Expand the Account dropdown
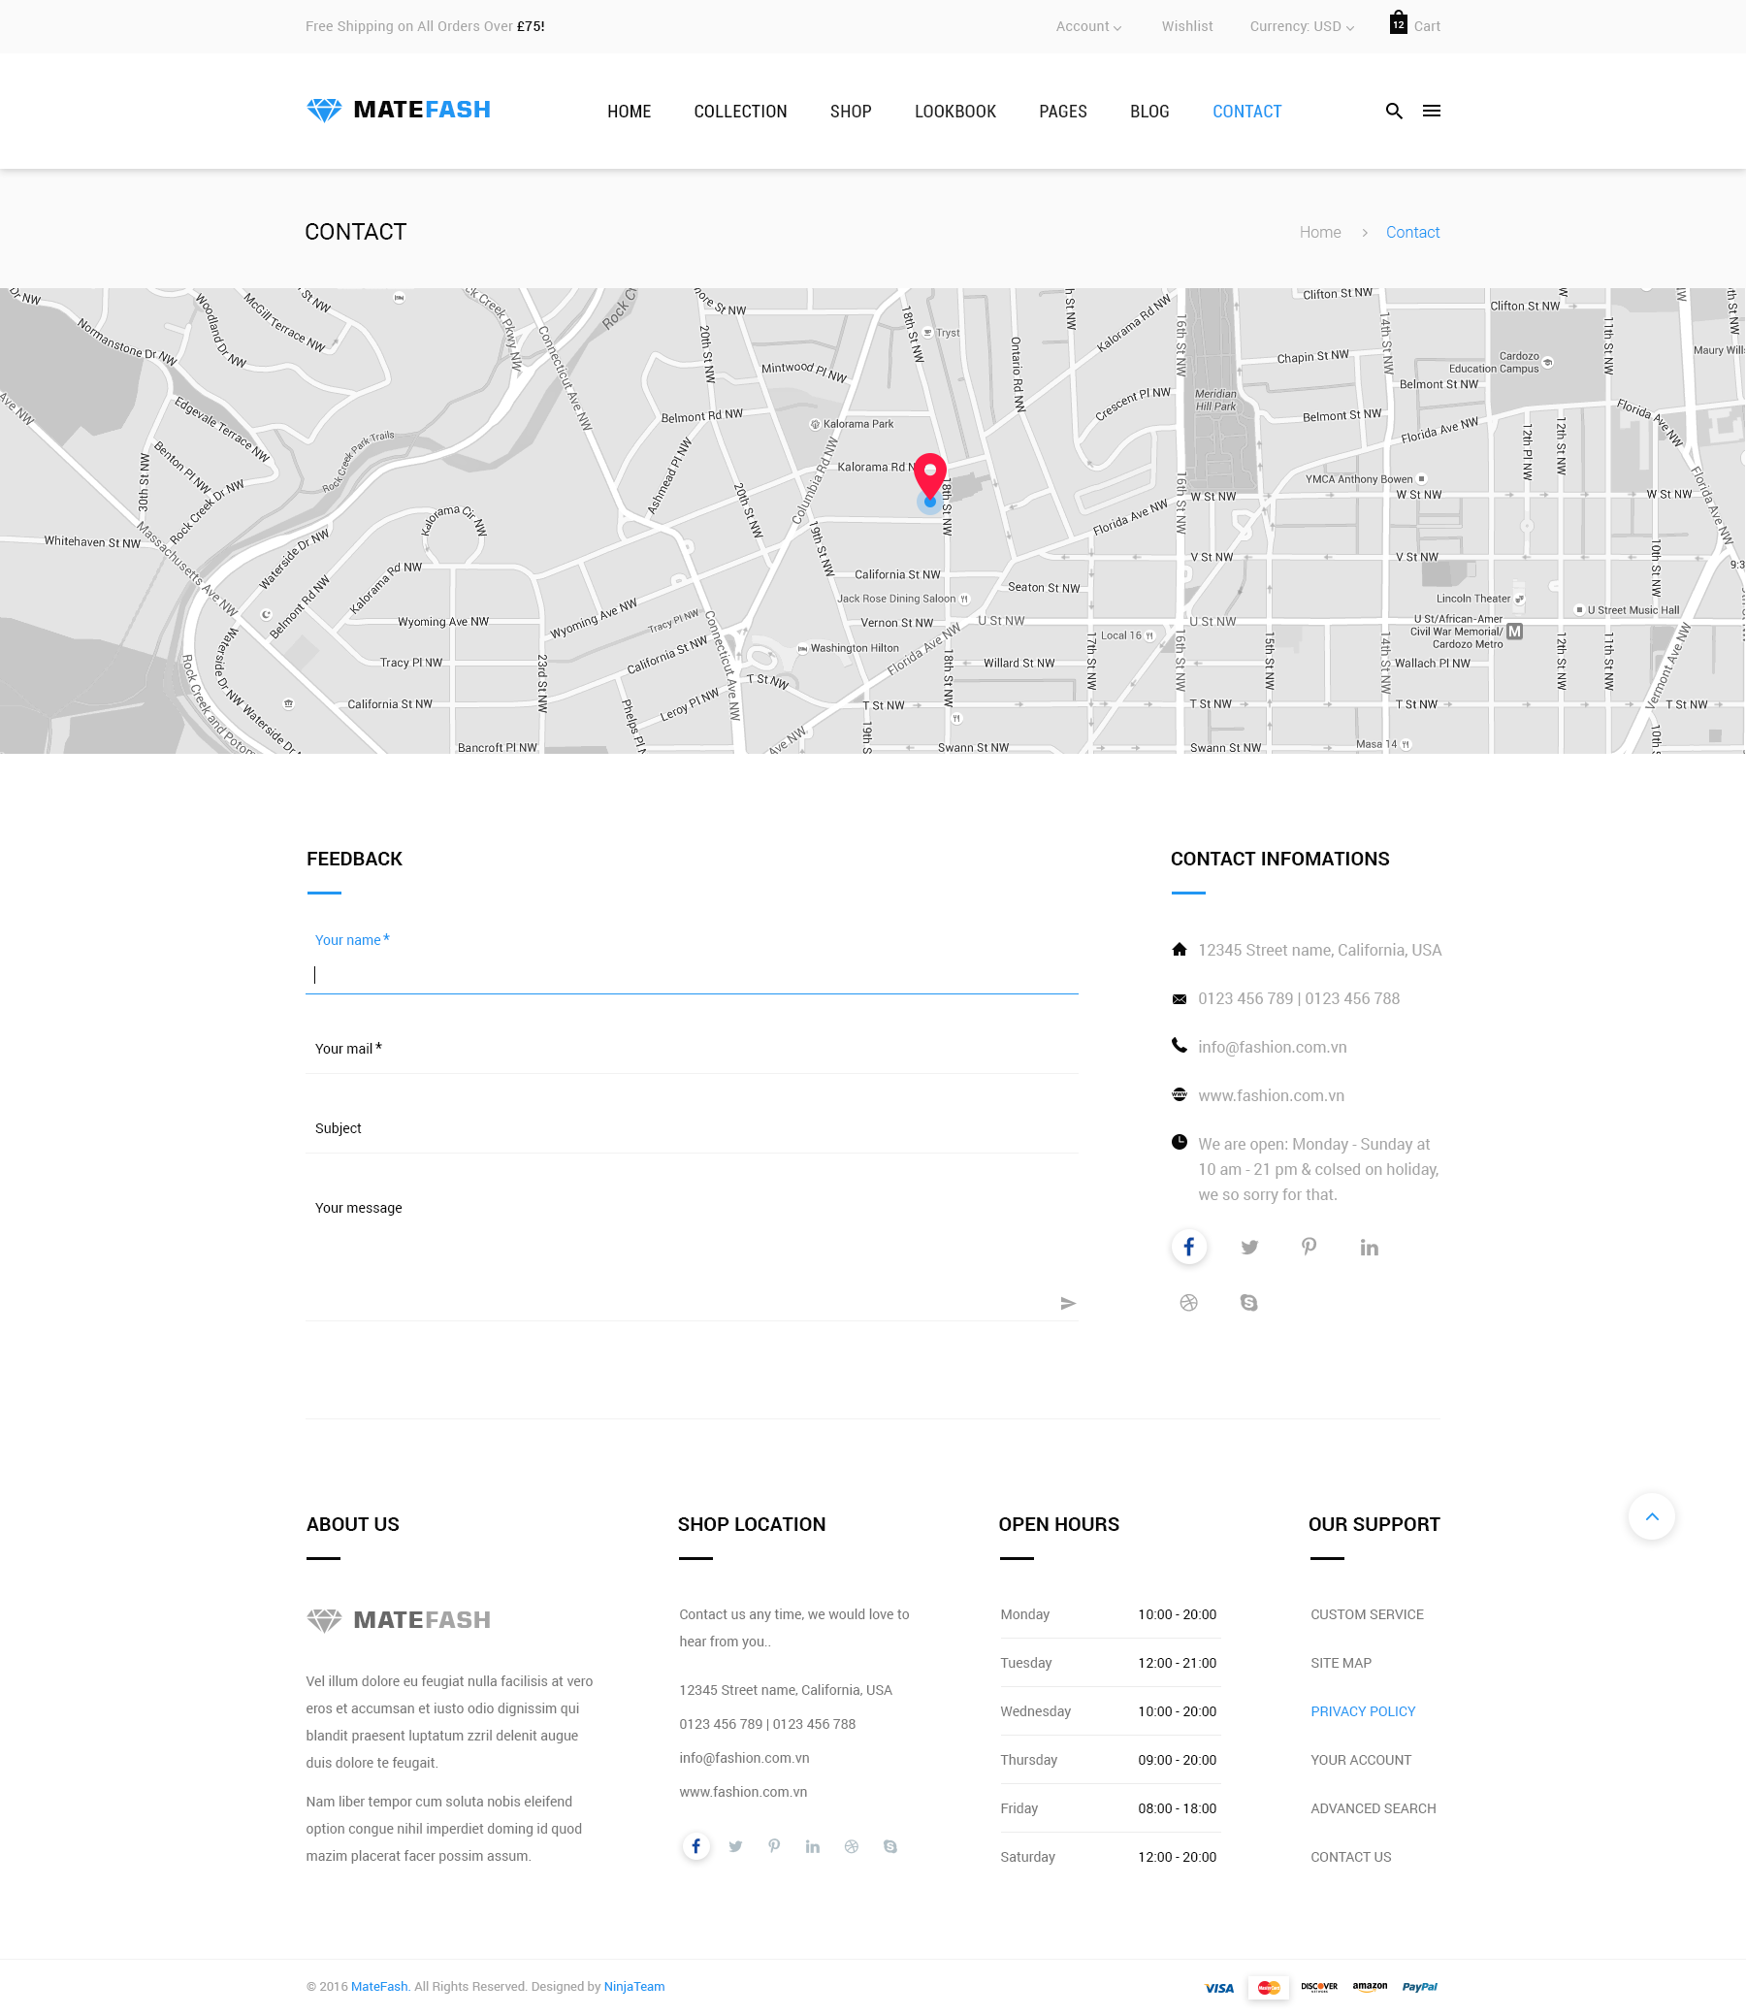Viewport: 1746px width, 2016px height. pyautogui.click(x=1088, y=26)
